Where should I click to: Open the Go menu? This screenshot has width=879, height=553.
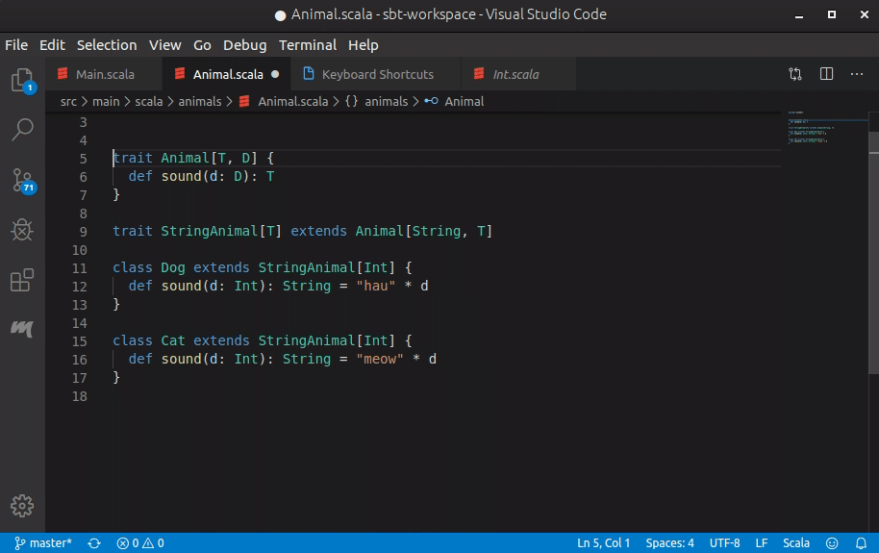202,45
